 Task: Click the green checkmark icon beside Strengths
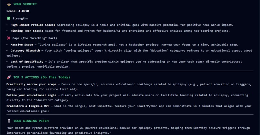click(x=9, y=18)
